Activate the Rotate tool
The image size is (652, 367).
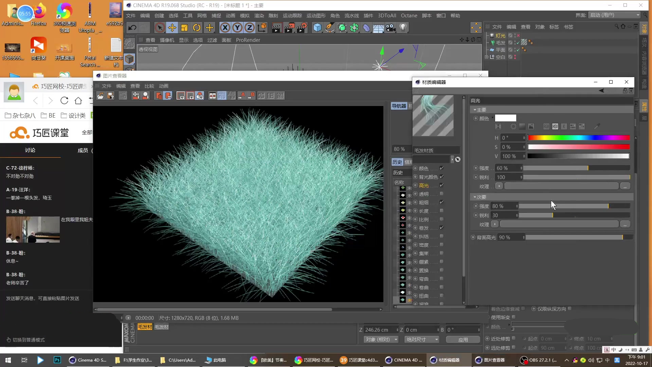[197, 28]
